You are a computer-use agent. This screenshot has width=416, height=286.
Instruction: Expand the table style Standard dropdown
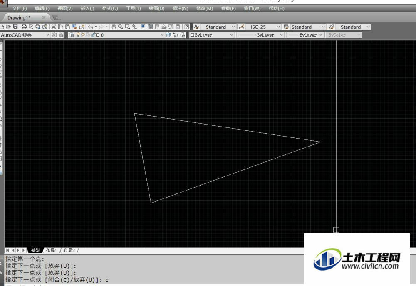[323, 27]
